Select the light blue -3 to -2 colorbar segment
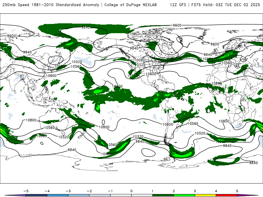This screenshot has width=263, height=197. (x=79, y=195)
